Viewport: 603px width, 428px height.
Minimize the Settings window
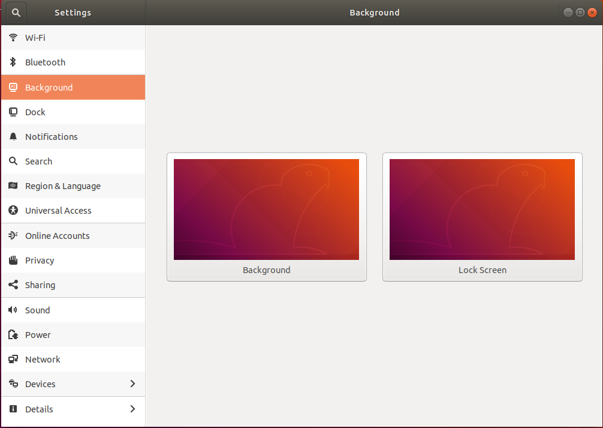coord(568,13)
